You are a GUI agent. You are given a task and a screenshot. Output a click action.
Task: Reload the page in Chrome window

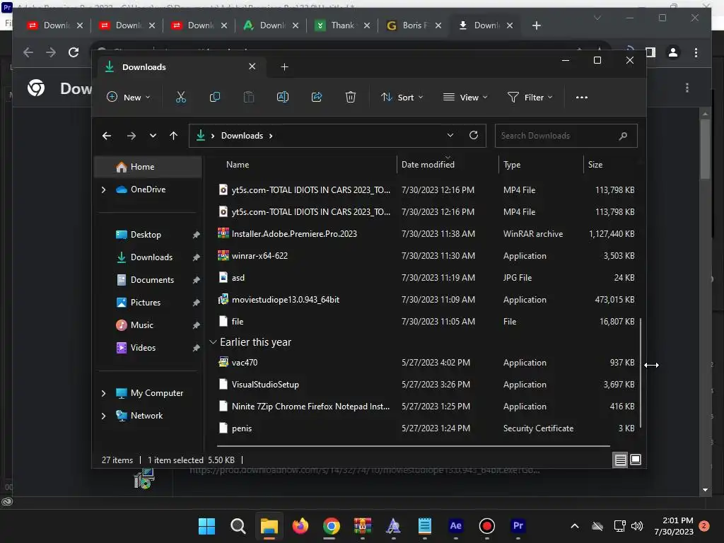[x=74, y=52]
